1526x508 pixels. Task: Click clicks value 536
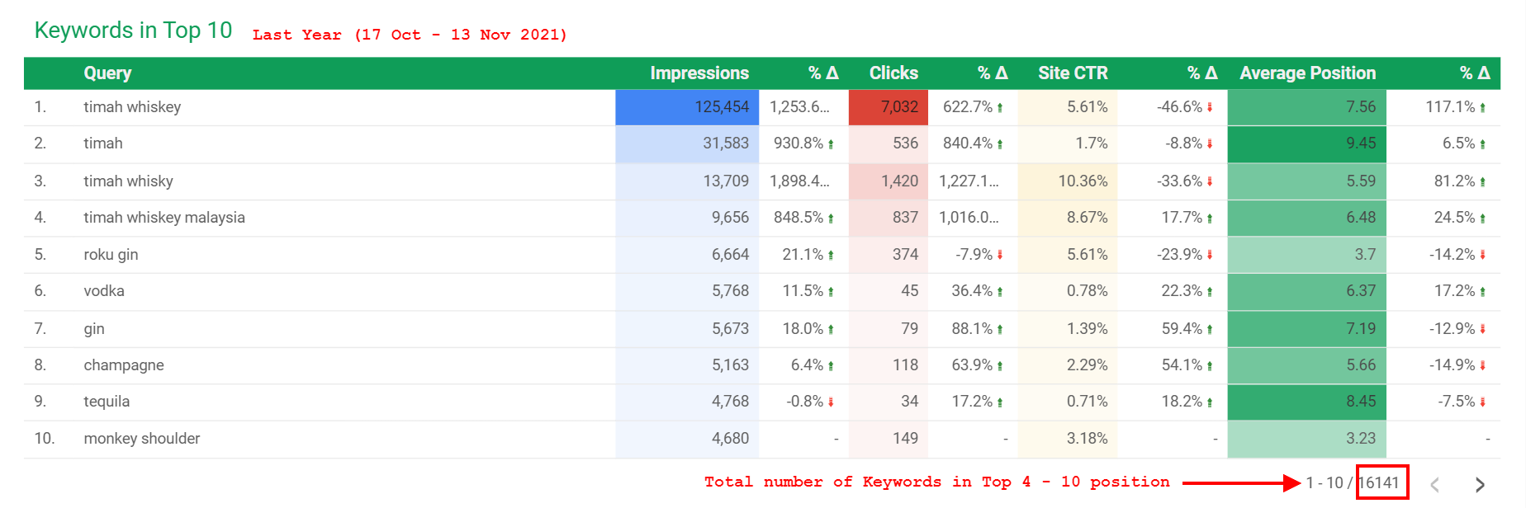click(x=905, y=143)
